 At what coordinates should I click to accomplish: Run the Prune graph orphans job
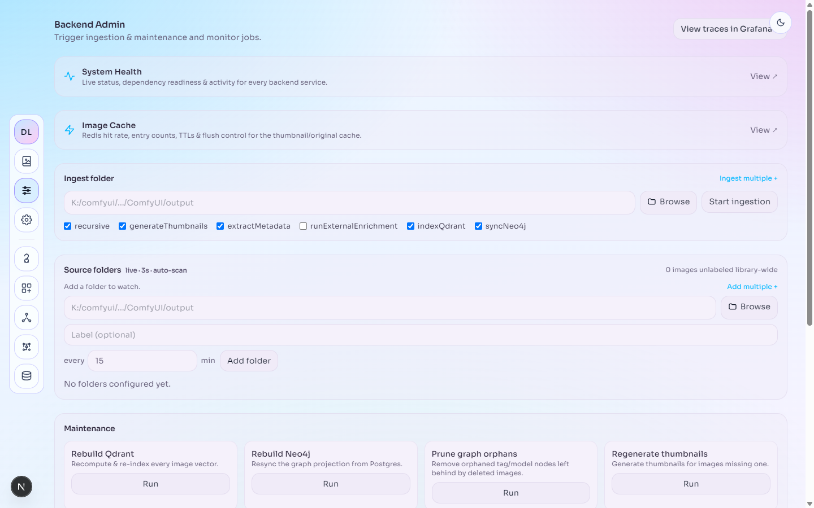click(x=511, y=493)
